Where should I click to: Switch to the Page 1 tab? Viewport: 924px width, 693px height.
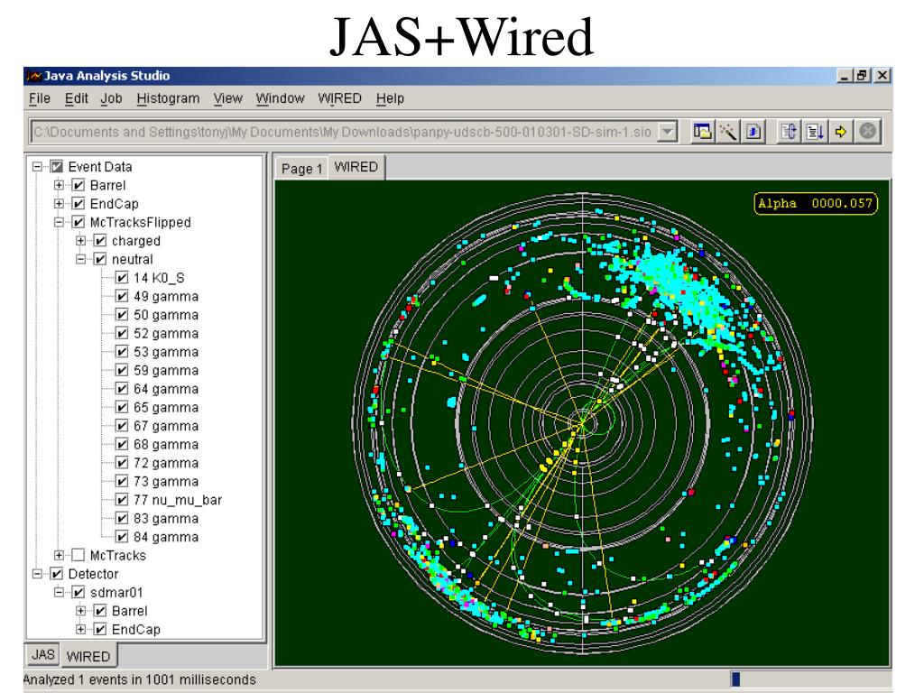pyautogui.click(x=301, y=169)
